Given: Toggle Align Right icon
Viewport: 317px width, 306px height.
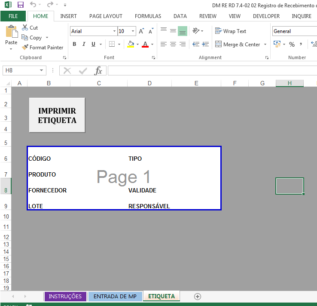Looking at the screenshot, I should [183, 44].
